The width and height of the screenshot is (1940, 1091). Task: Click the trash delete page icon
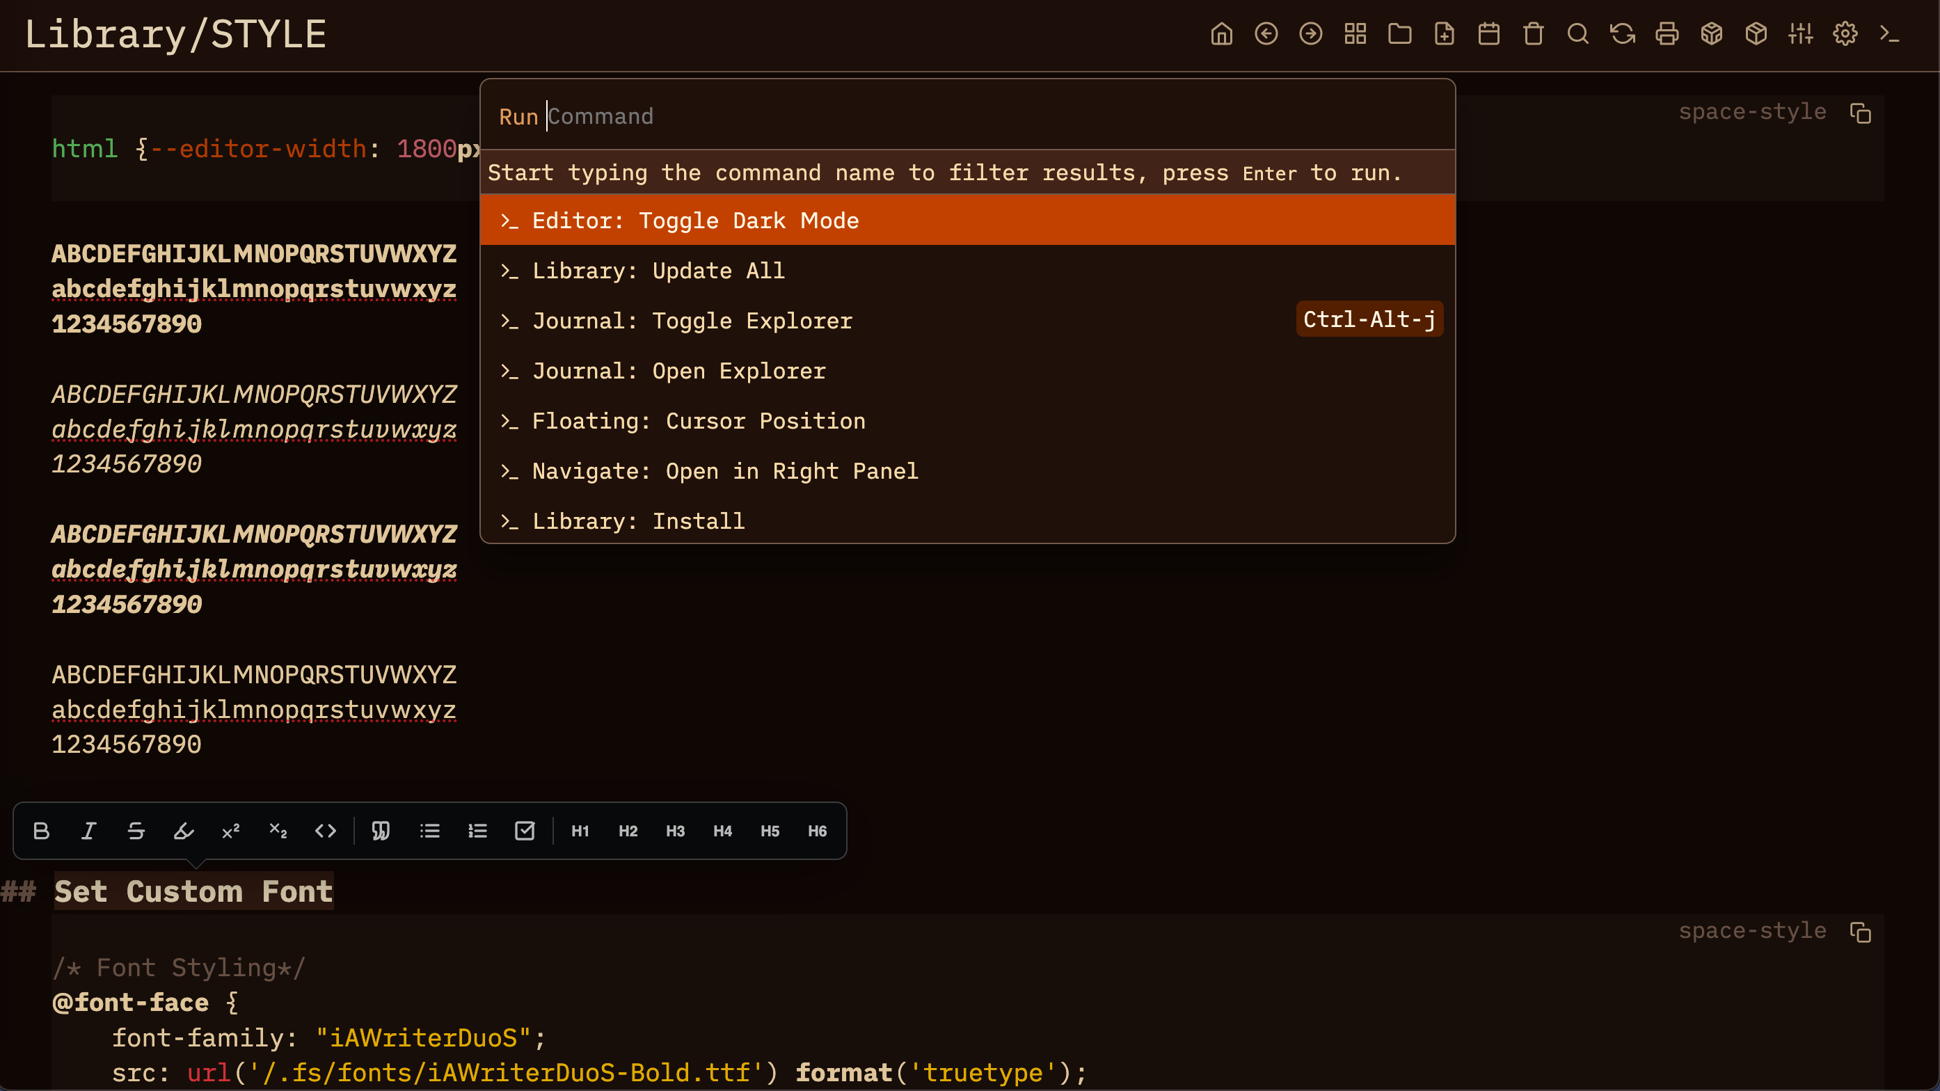click(x=1534, y=34)
